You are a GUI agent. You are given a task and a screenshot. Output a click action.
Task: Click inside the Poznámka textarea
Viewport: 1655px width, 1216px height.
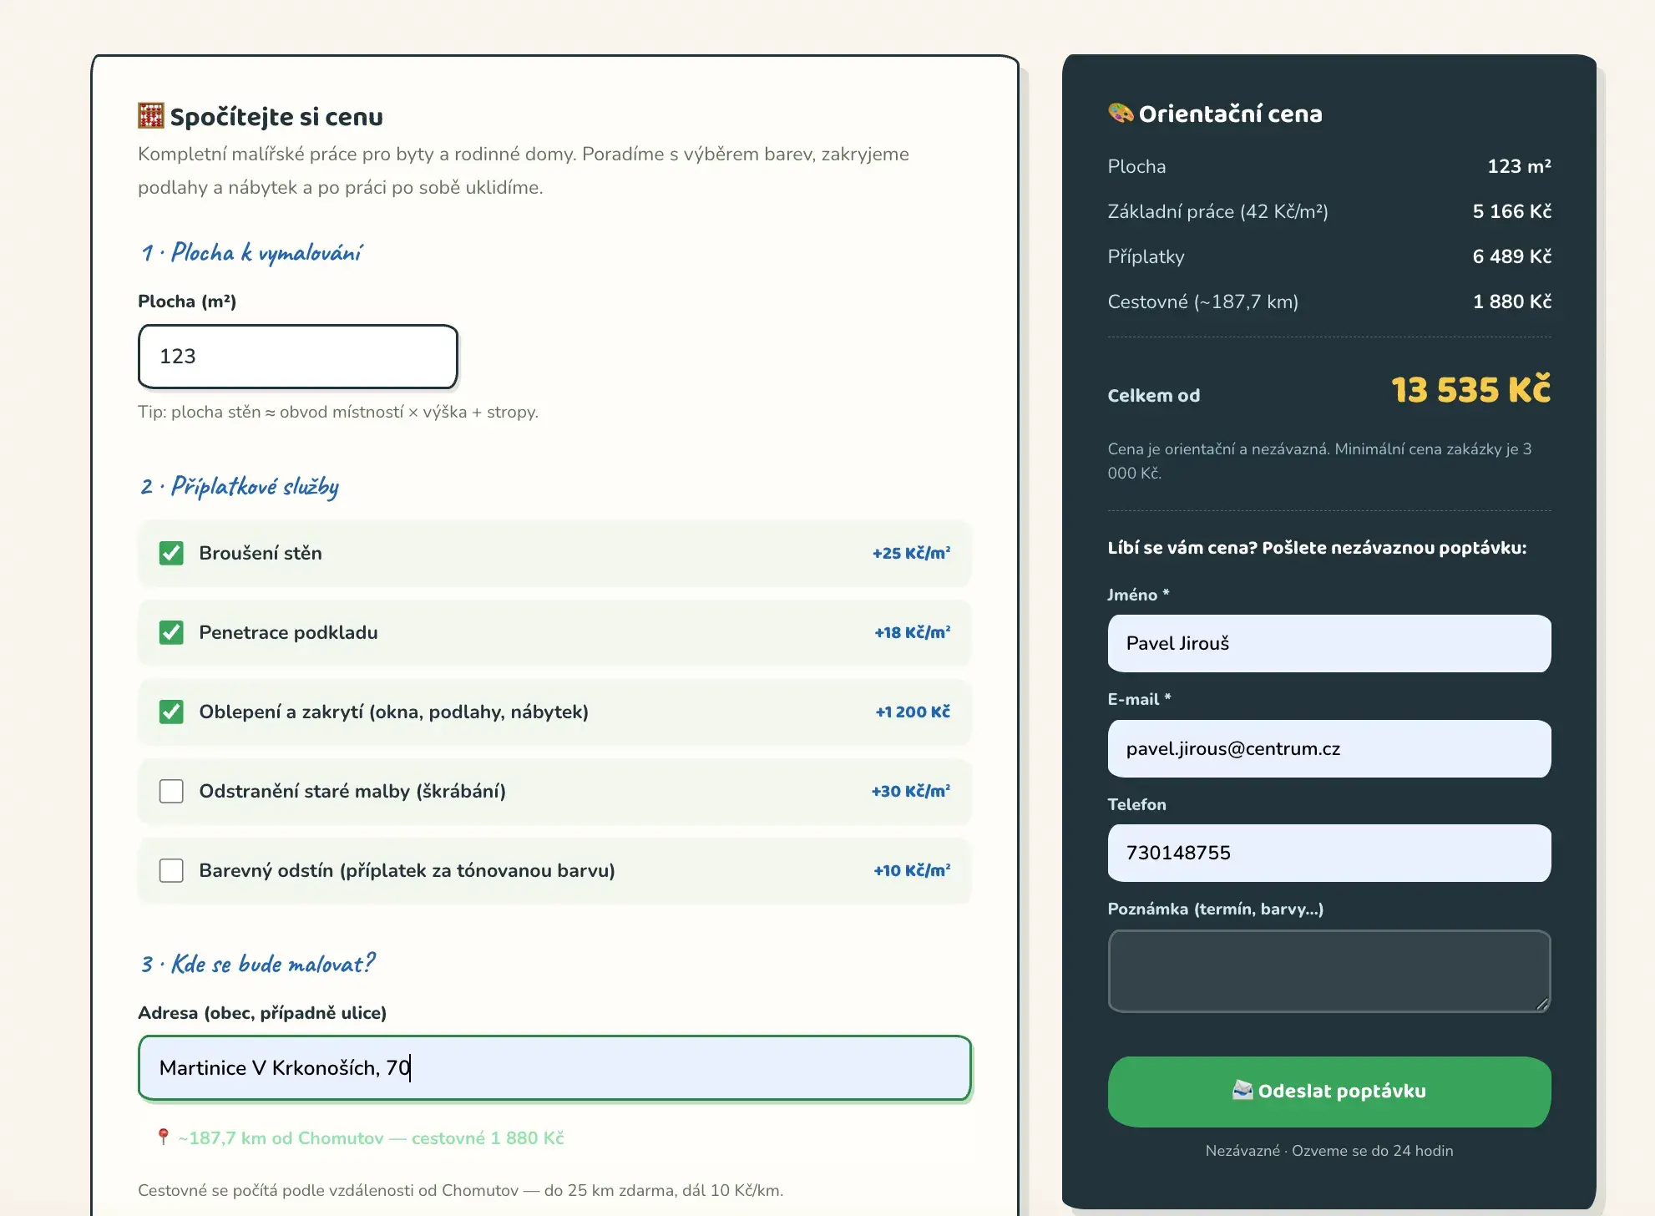1329,971
